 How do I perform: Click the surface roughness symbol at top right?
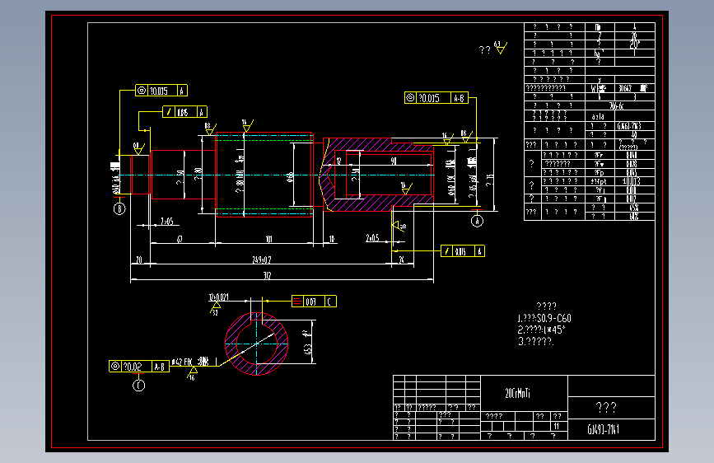(x=501, y=48)
